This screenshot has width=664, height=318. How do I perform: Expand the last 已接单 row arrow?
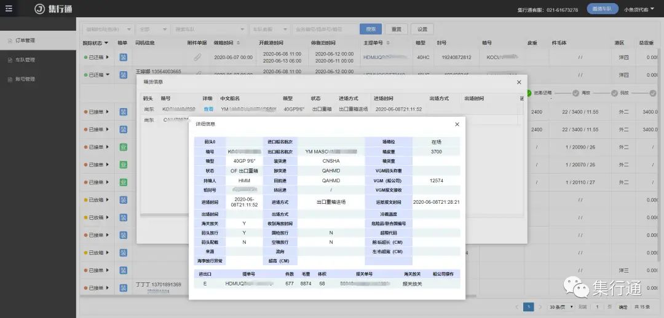point(108,288)
